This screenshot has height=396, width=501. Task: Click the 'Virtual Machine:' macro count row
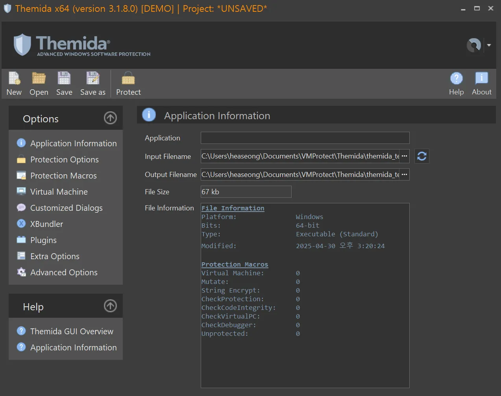[x=251, y=273]
